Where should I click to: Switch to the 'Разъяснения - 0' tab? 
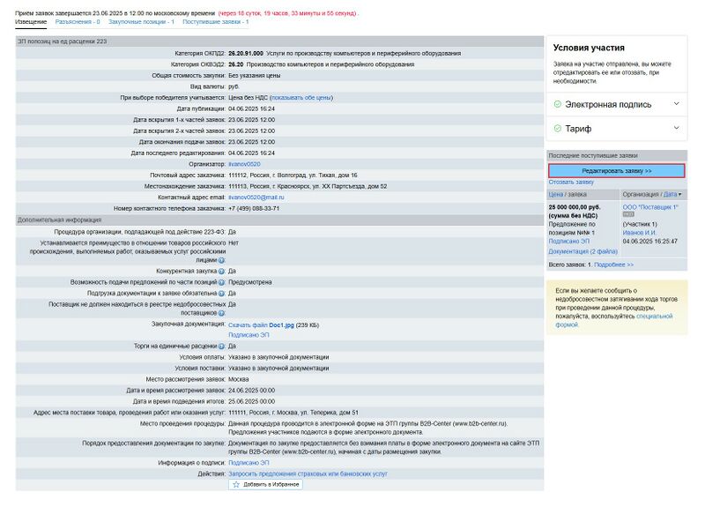point(79,21)
